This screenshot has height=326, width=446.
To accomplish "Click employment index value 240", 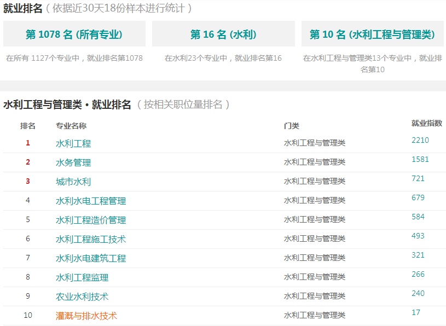I will [x=418, y=293].
